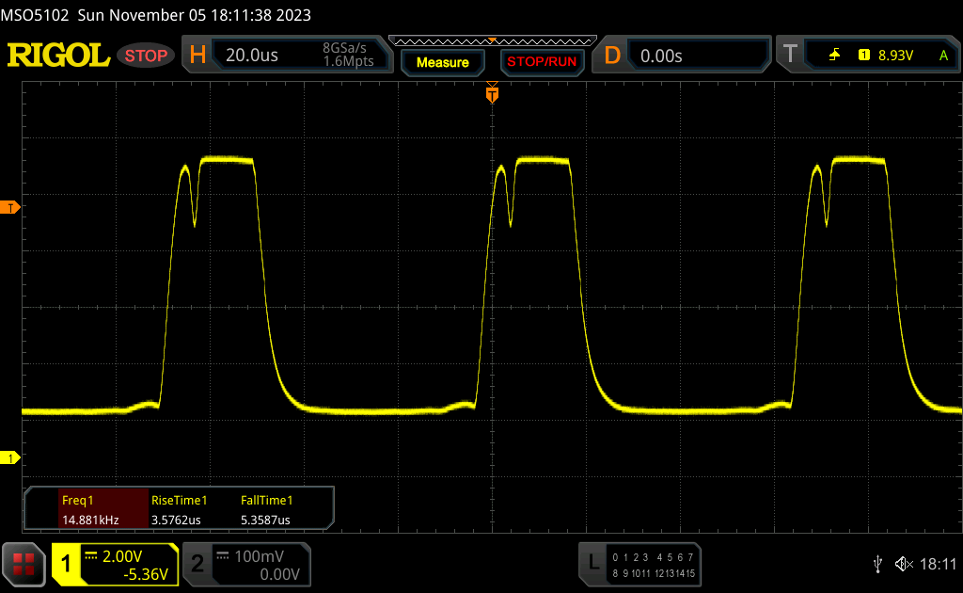Viewport: 963px width, 593px height.
Task: Open the Measure menu
Action: coord(442,62)
